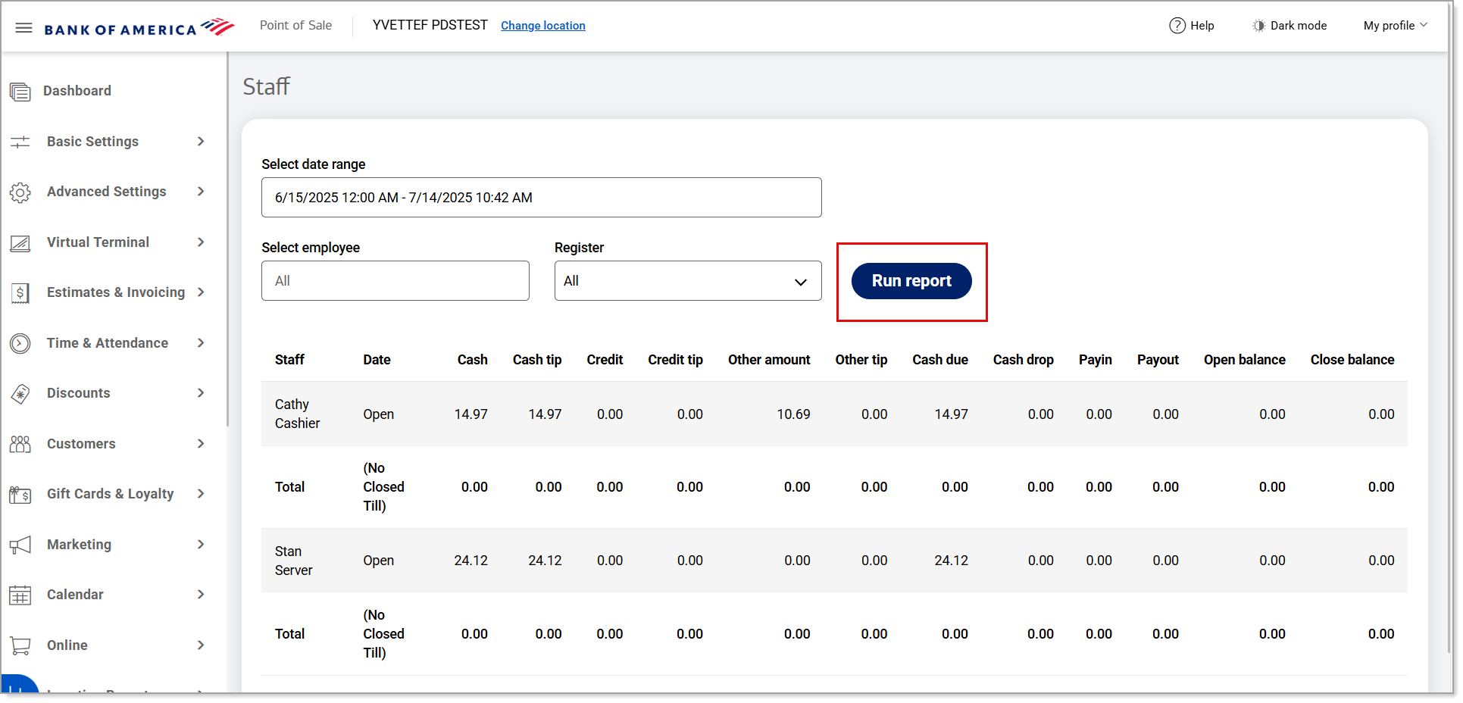Click the Stan Server staff name
The width and height of the screenshot is (1463, 703).
tap(293, 561)
